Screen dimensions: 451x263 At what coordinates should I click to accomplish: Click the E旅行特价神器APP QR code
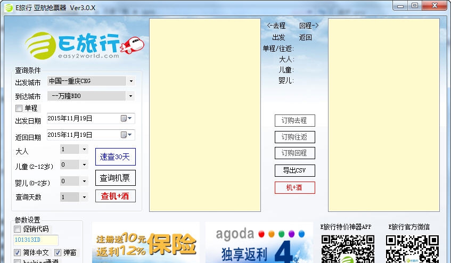tap(348, 249)
